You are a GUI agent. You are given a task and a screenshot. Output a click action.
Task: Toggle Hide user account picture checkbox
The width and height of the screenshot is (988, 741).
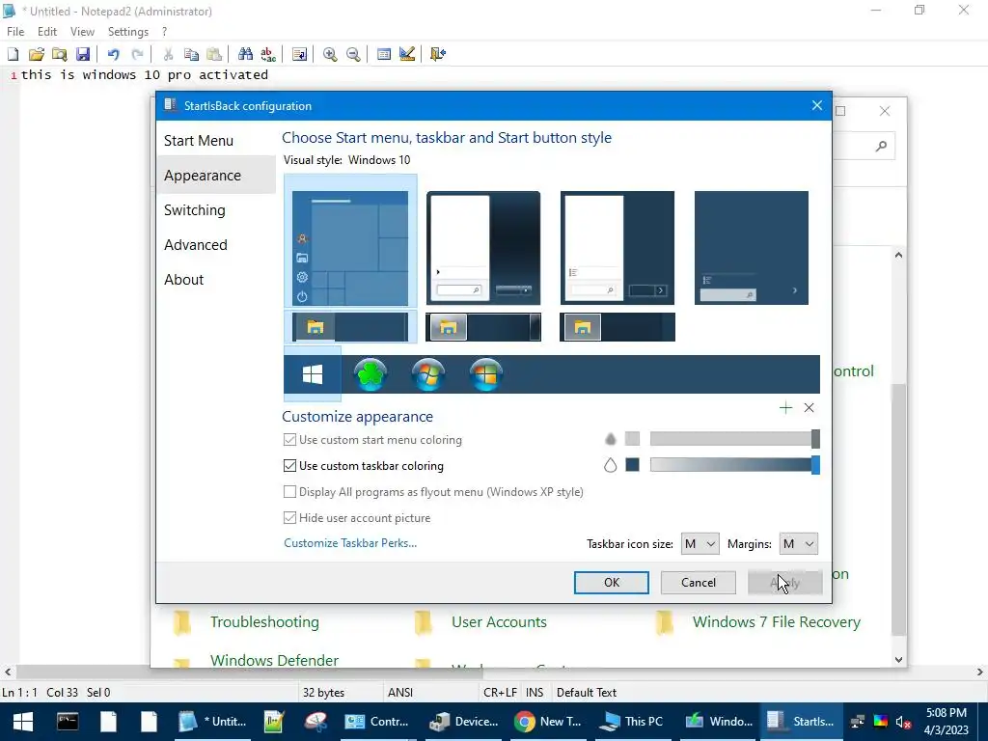[x=289, y=517]
